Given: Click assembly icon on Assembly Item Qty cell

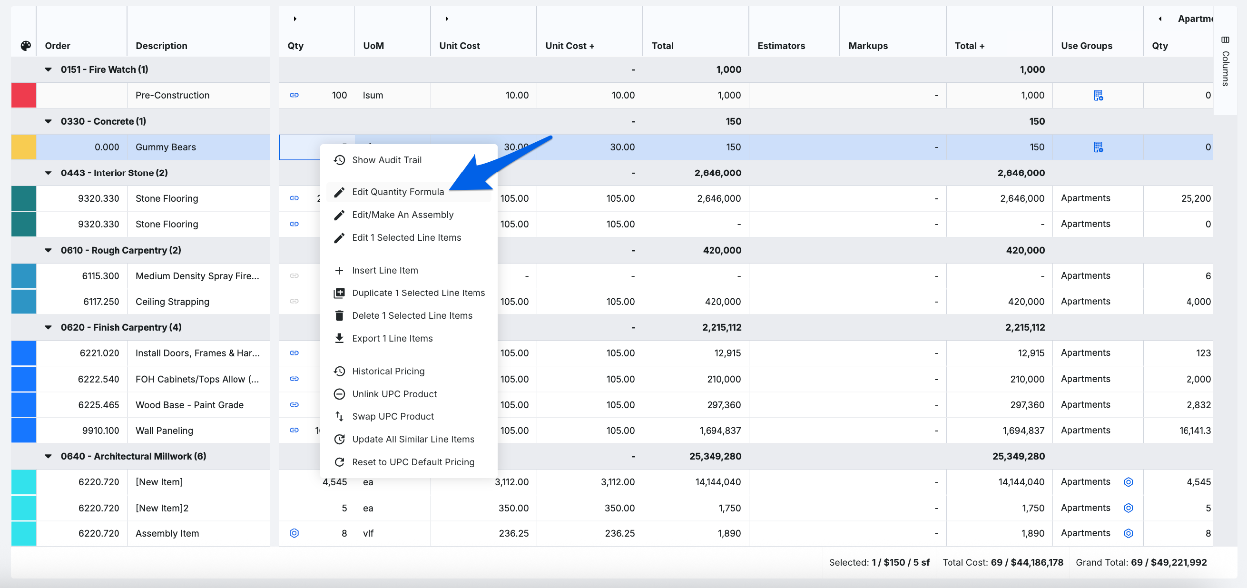Looking at the screenshot, I should pyautogui.click(x=294, y=533).
